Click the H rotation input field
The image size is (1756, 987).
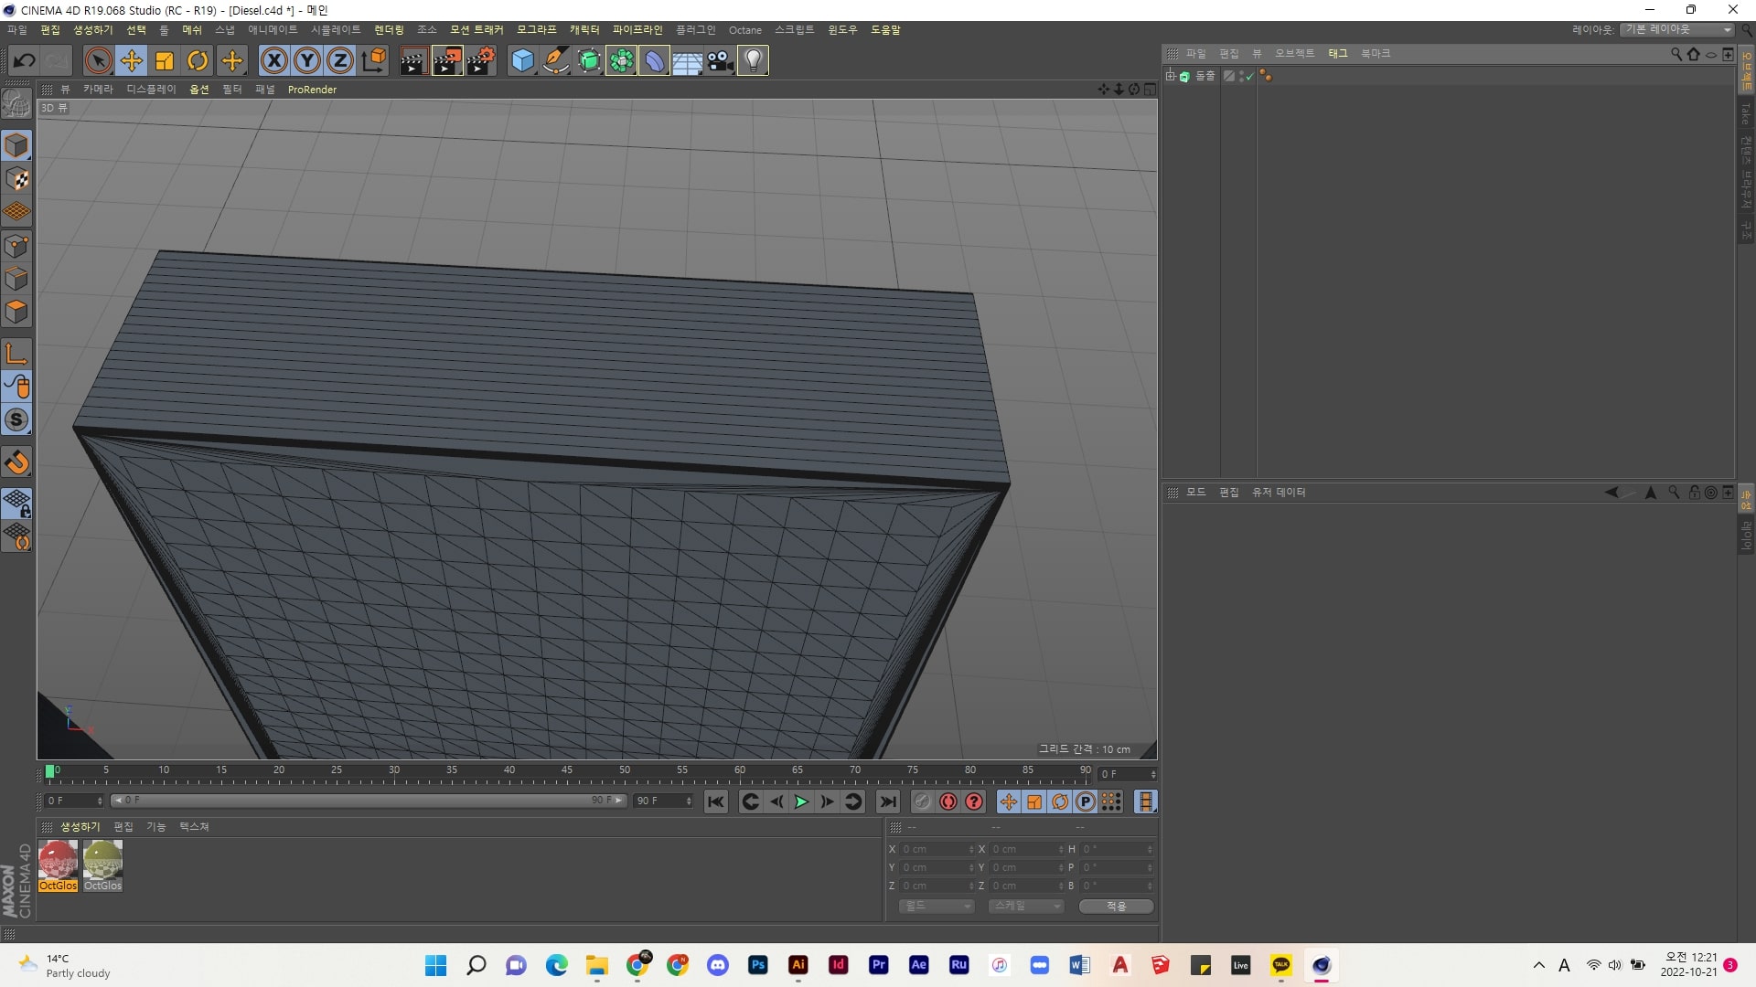click(x=1118, y=849)
